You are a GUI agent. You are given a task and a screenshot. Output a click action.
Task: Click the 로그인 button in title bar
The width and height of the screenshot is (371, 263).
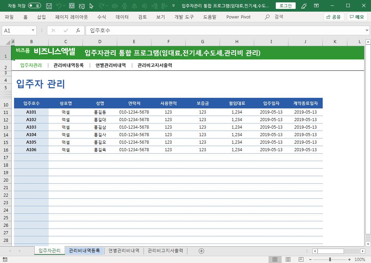285,6
